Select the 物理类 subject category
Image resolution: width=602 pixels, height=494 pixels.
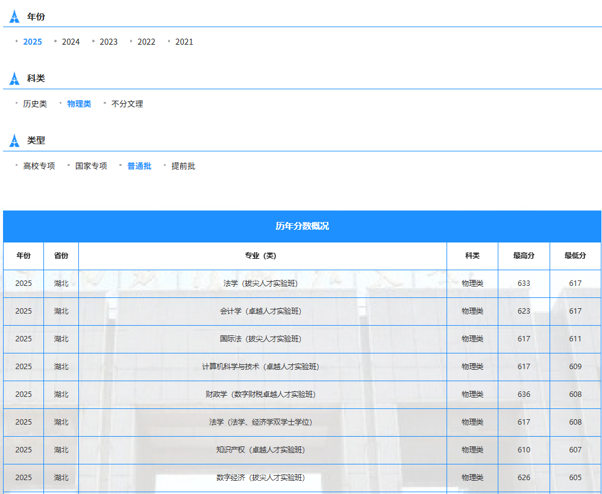[79, 104]
